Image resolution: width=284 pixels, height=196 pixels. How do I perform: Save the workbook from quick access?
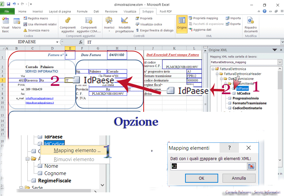click(8, 4)
